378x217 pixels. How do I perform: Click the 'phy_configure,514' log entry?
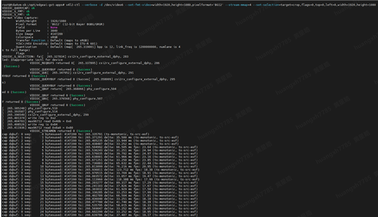coord(43,111)
